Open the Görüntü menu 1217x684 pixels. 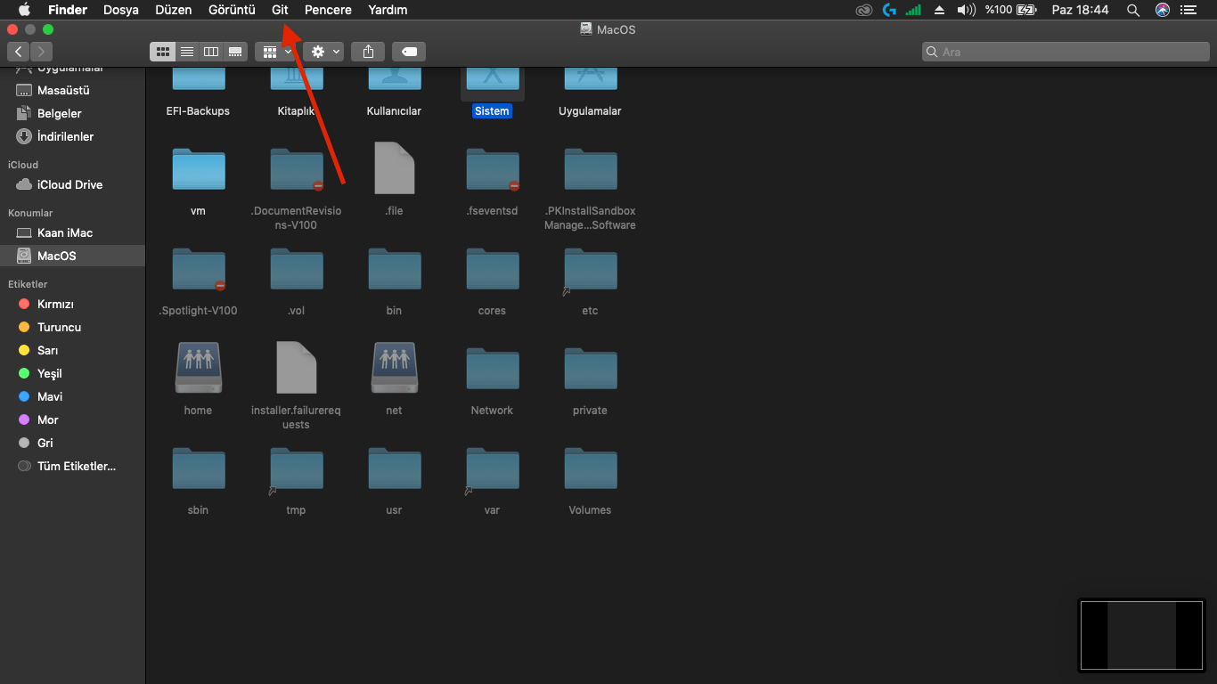tap(232, 10)
